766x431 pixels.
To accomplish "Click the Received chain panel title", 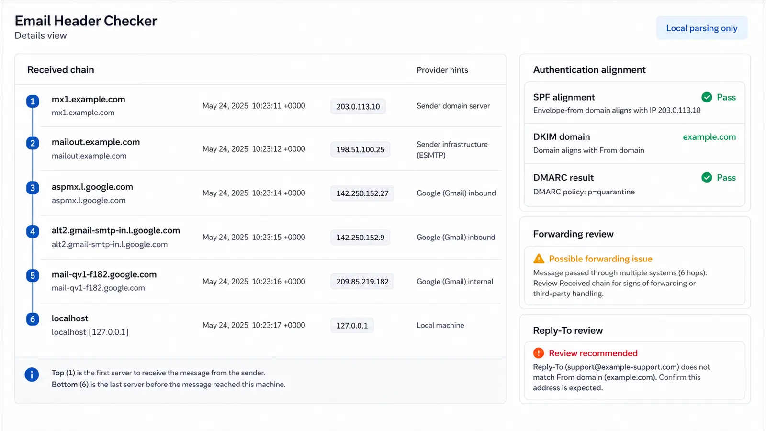I will (x=61, y=70).
